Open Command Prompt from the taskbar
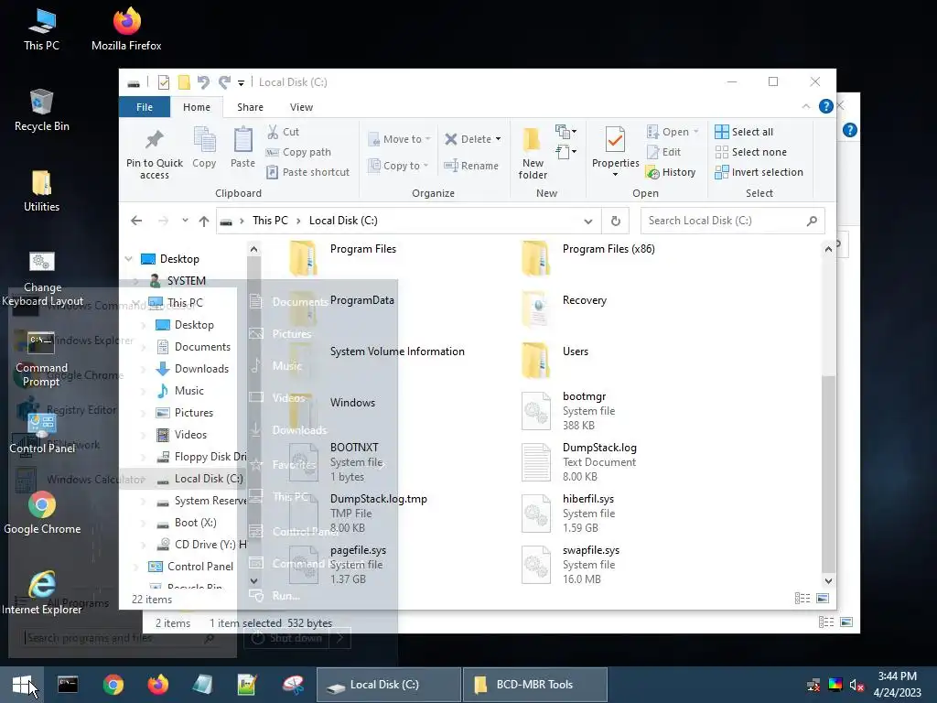The image size is (937, 703). click(67, 685)
